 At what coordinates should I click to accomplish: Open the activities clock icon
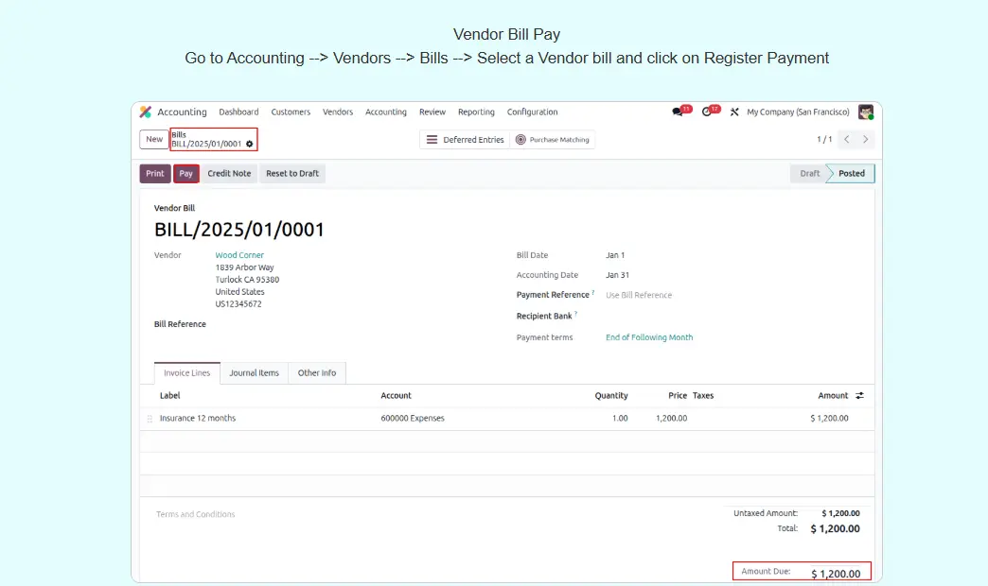(x=707, y=112)
